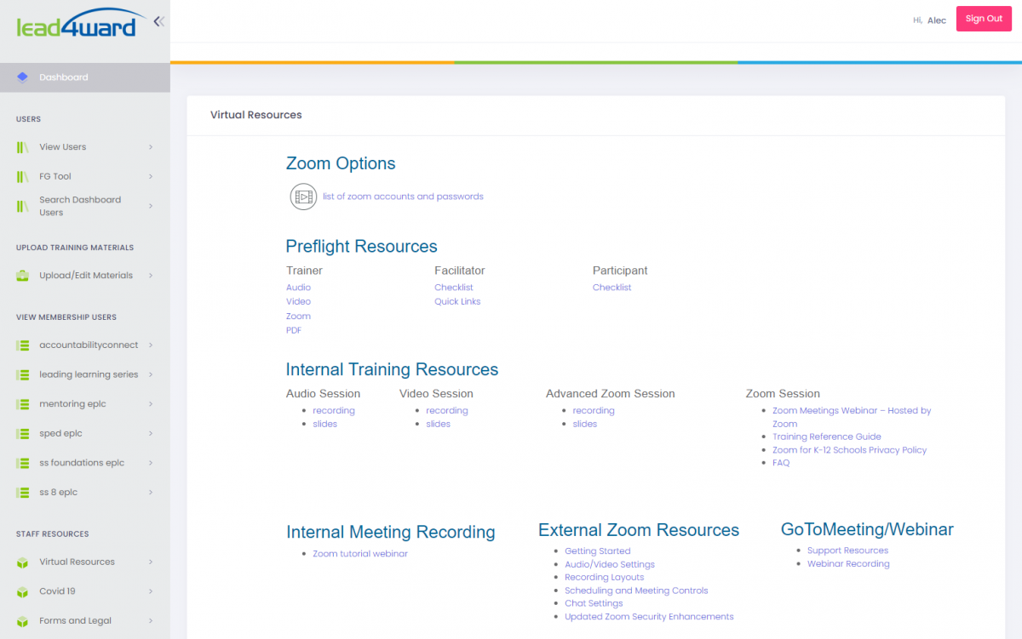Open Trainer Video preflight link
Image resolution: width=1022 pixels, height=639 pixels.
[298, 302]
